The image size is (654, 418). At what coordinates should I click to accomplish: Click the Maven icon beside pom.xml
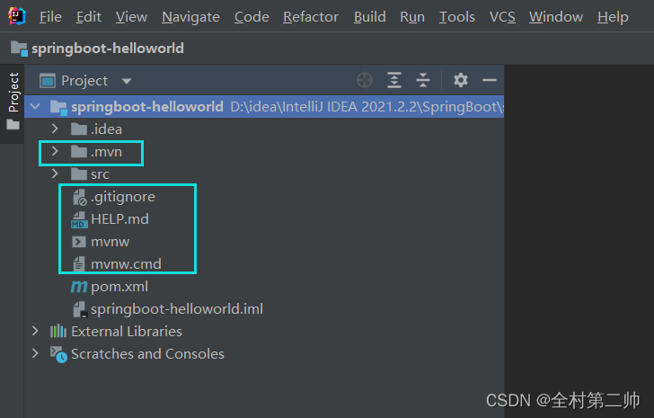click(x=79, y=287)
